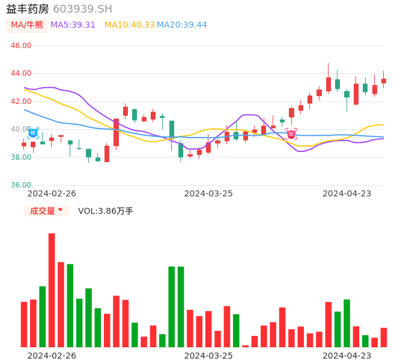This screenshot has width=412, height=364.
Task: Click the 42.00 price axis label
Action: (x=21, y=102)
